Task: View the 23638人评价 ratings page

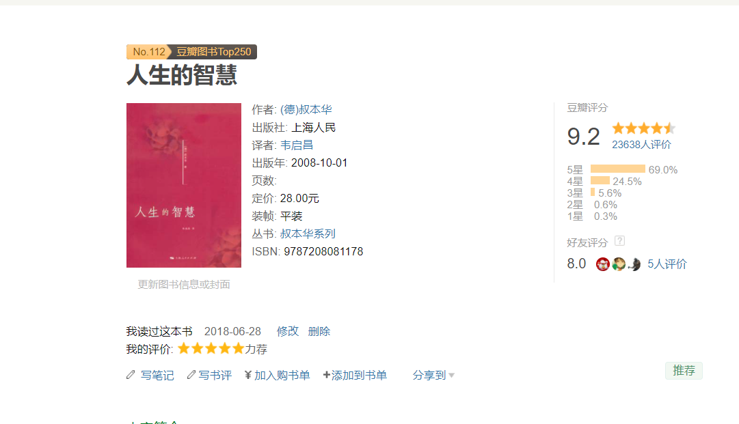Action: pyautogui.click(x=641, y=145)
